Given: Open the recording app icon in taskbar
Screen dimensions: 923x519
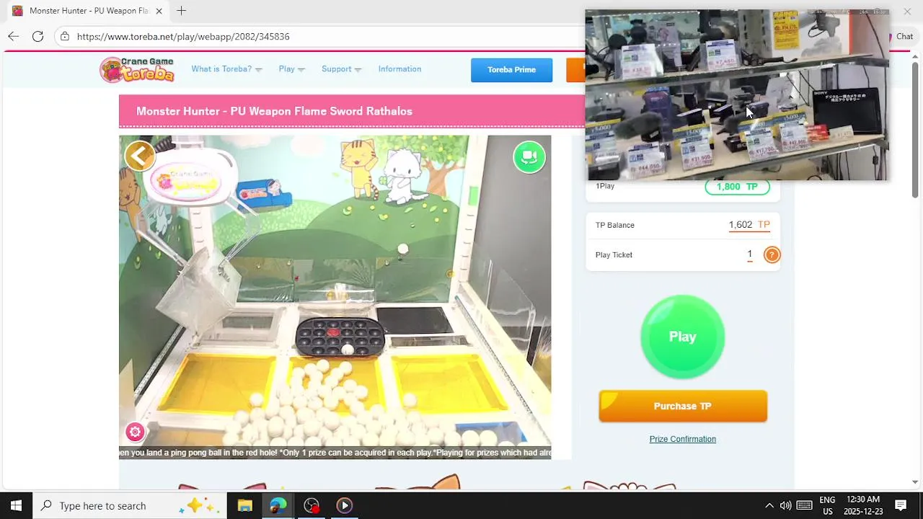Looking at the screenshot, I should (312, 505).
